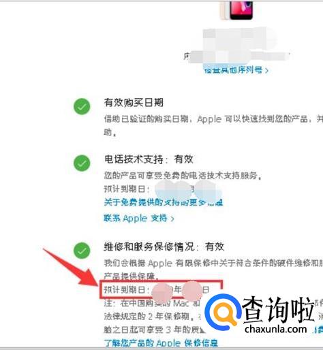Open the 其他序列号 link
Image resolution: width=323 pixels, height=350 pixels.
click(234, 70)
